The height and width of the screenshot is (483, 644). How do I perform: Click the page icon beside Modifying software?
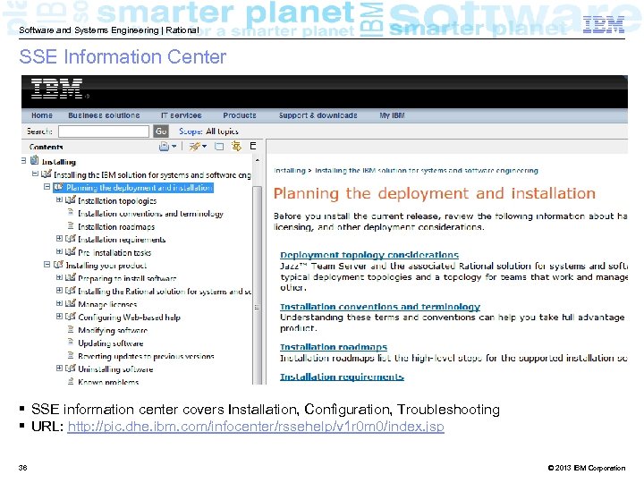pos(71,329)
